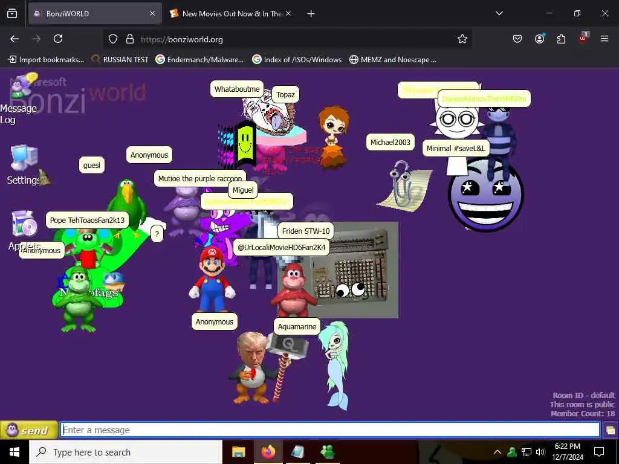The height and width of the screenshot is (464, 619).
Task: Open Import bookmarks bookmark
Action: [x=46, y=60]
